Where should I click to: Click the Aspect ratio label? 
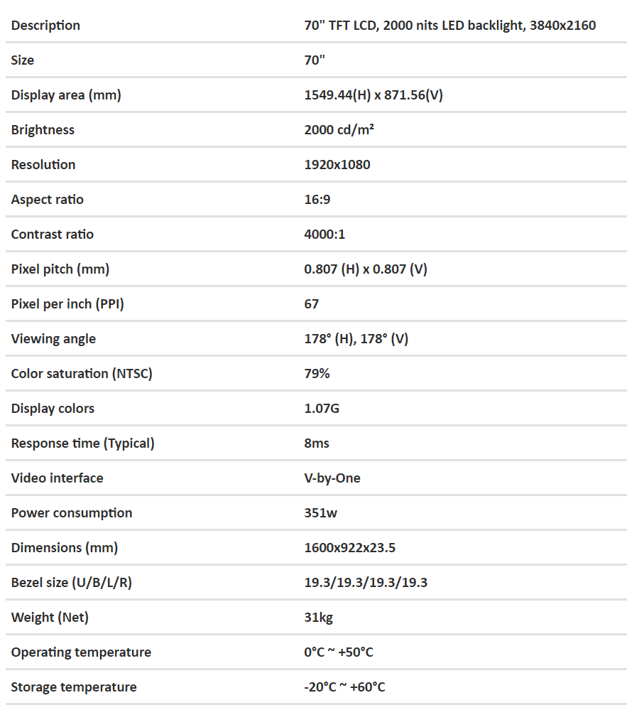(47, 200)
